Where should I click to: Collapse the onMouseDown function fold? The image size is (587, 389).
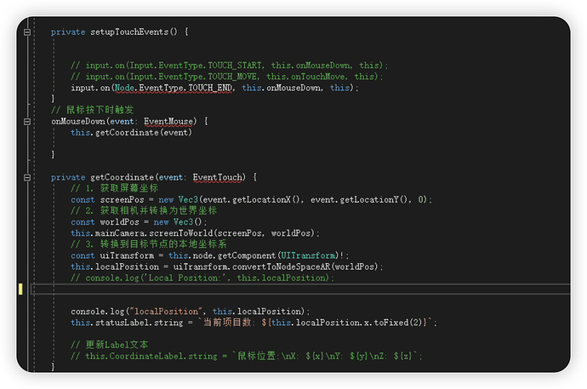(x=27, y=122)
